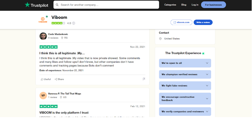Click the search magnifier icon
This screenshot has height=123, width=252.
tap(57, 5)
